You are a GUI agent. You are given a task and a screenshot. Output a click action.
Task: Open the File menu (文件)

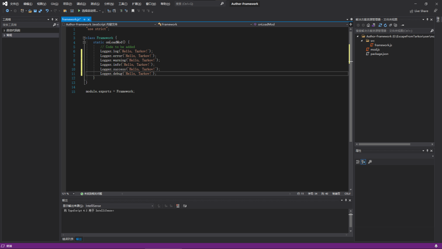[14, 3]
